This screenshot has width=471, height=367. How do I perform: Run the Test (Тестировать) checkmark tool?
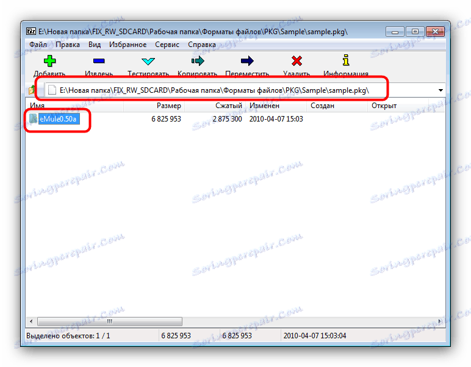tap(148, 61)
